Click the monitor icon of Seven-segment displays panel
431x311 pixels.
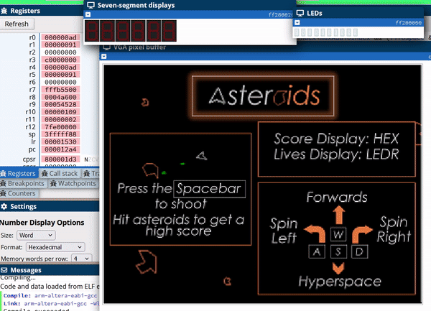tap(91, 5)
